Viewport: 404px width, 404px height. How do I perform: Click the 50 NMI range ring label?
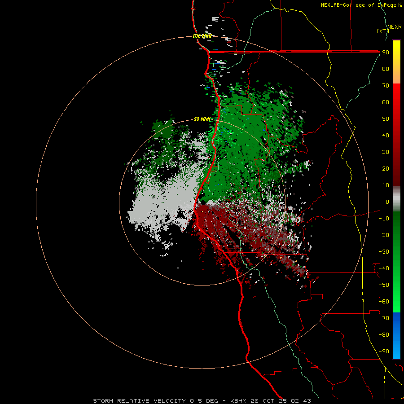[x=202, y=119]
